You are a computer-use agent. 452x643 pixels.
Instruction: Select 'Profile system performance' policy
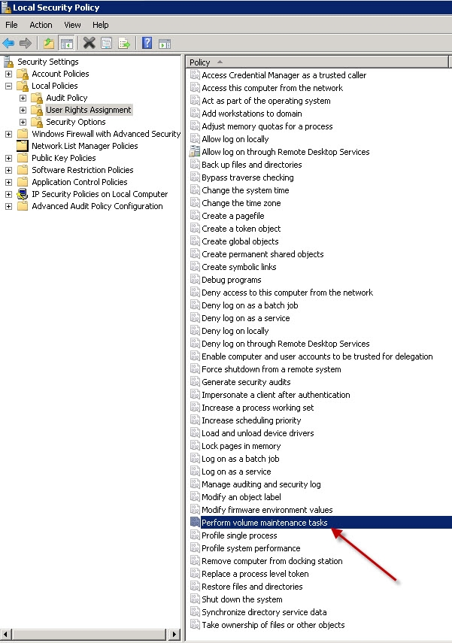click(251, 548)
